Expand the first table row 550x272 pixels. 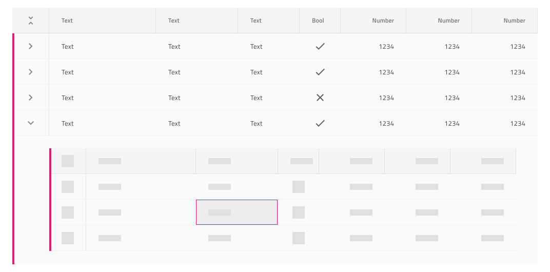[x=30, y=46]
